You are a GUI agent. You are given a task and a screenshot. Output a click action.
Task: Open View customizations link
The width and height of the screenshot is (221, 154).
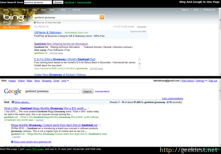coord(172,98)
